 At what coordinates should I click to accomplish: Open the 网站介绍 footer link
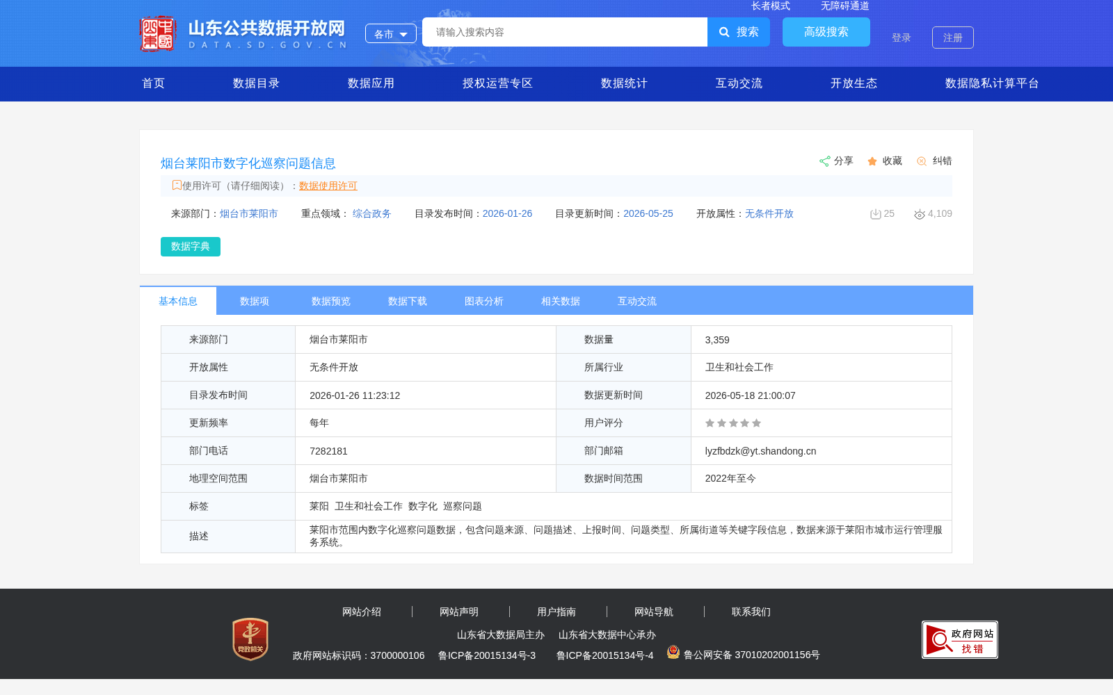(x=362, y=612)
